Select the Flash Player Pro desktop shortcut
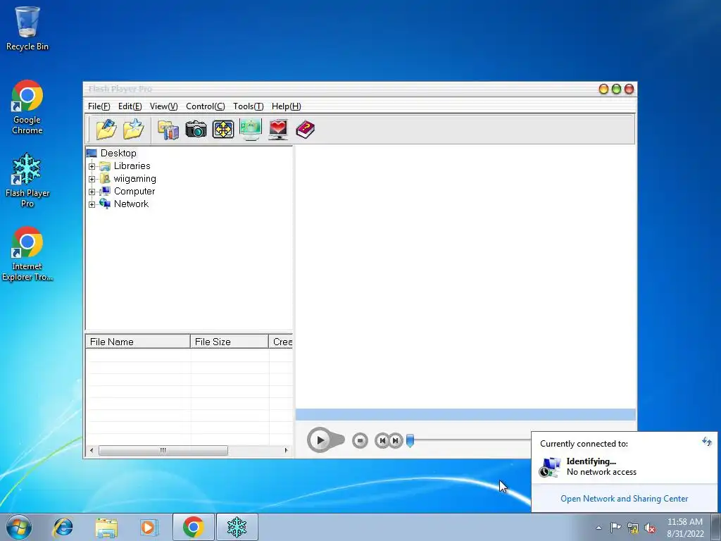The image size is (721, 541). [x=27, y=180]
